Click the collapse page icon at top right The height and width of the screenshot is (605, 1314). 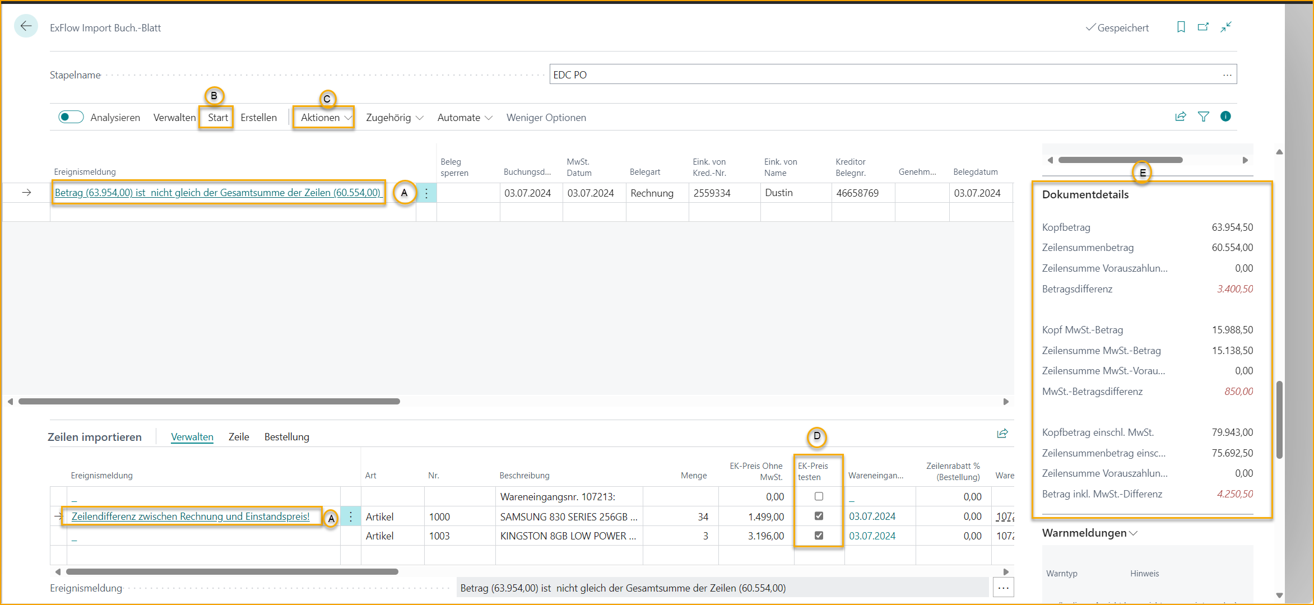[x=1226, y=27]
